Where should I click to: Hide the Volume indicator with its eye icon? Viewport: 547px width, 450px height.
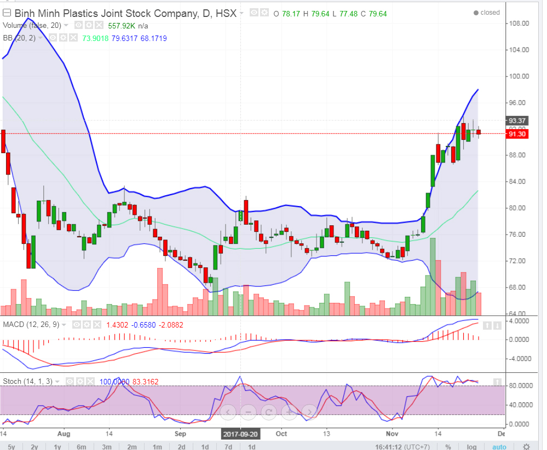pos(78,25)
